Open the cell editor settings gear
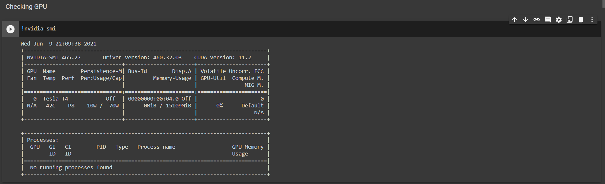Viewport: 605px width, 184px height. click(x=559, y=20)
